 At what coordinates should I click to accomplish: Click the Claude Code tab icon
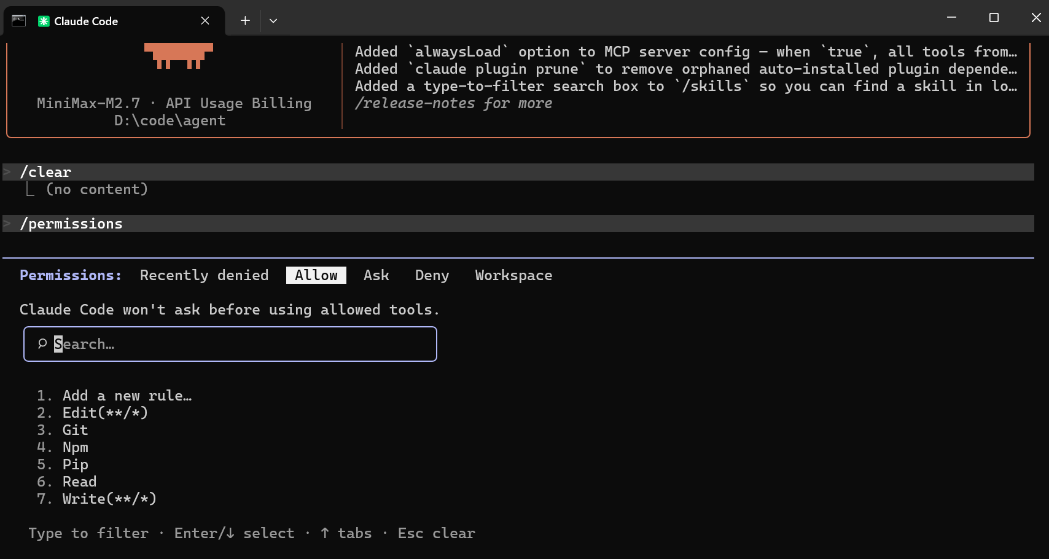click(x=44, y=21)
